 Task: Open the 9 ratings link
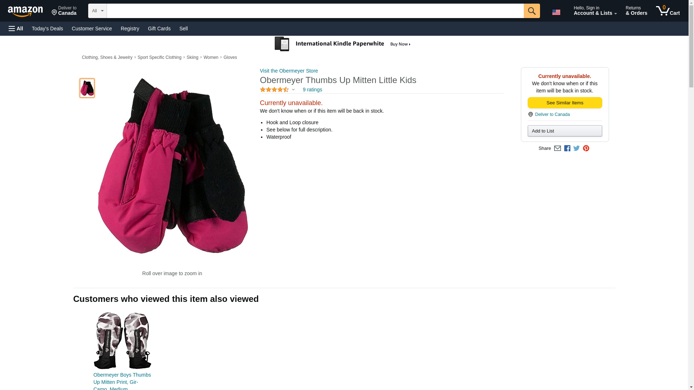pyautogui.click(x=312, y=90)
